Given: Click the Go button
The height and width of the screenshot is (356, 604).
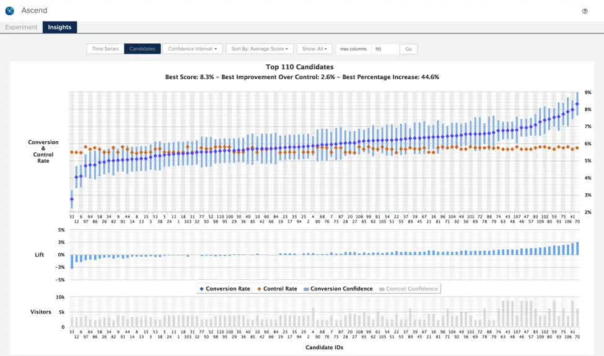Looking at the screenshot, I should (409, 49).
